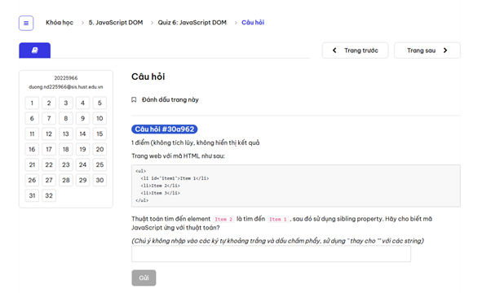Select the blue book tab icon
This screenshot has width=491, height=293.
coord(35,50)
